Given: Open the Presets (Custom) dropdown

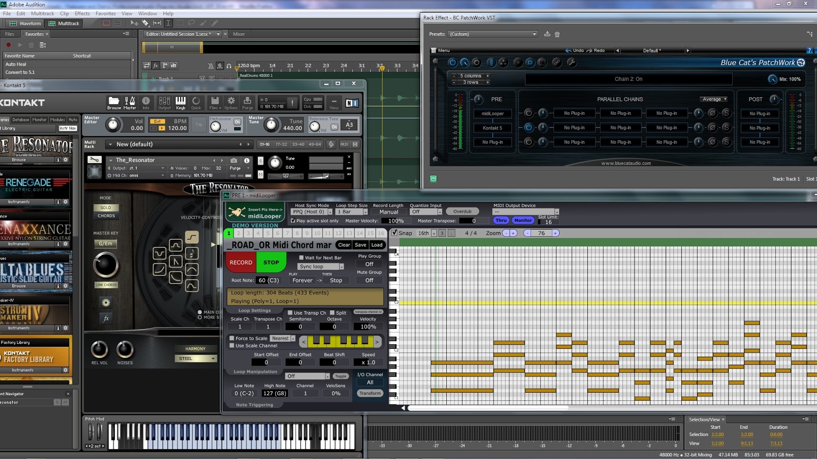Looking at the screenshot, I should pos(493,34).
